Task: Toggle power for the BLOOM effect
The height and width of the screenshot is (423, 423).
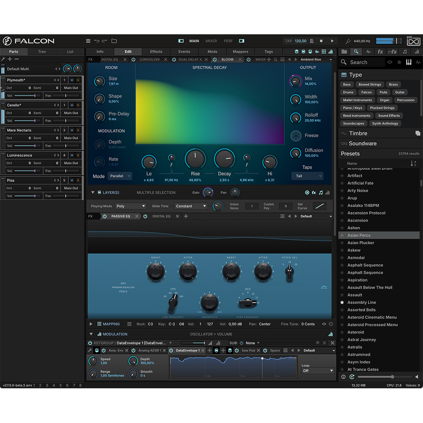Action: [x=215, y=59]
